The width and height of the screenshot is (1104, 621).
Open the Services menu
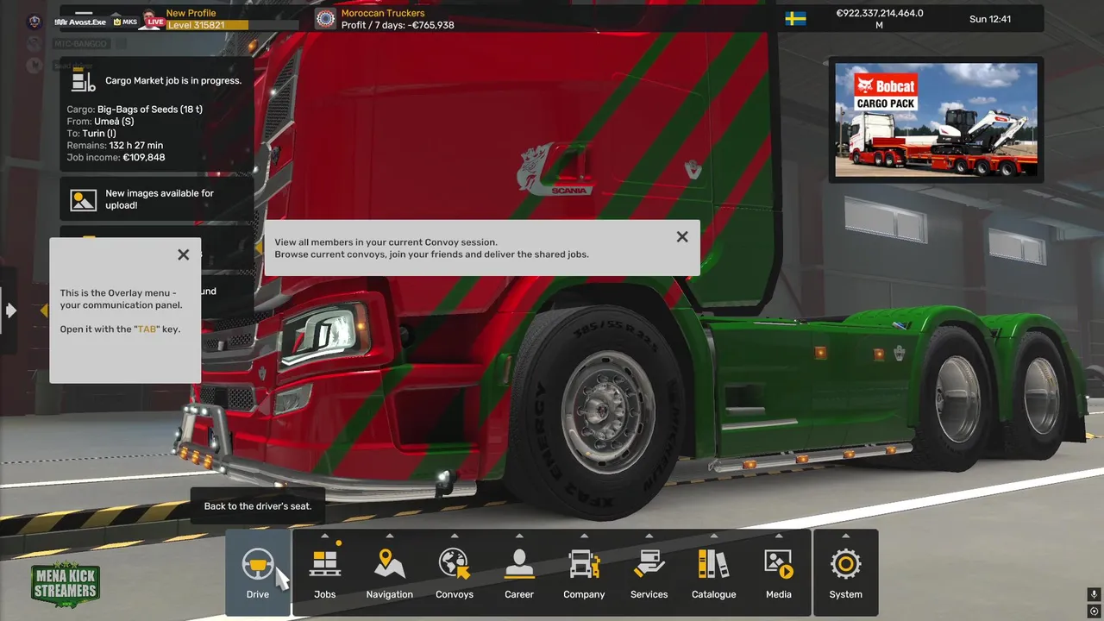(x=649, y=573)
